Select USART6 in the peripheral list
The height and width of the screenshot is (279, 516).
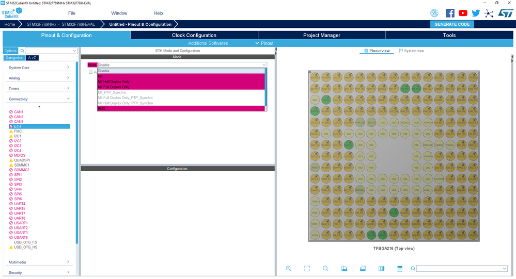click(x=21, y=237)
